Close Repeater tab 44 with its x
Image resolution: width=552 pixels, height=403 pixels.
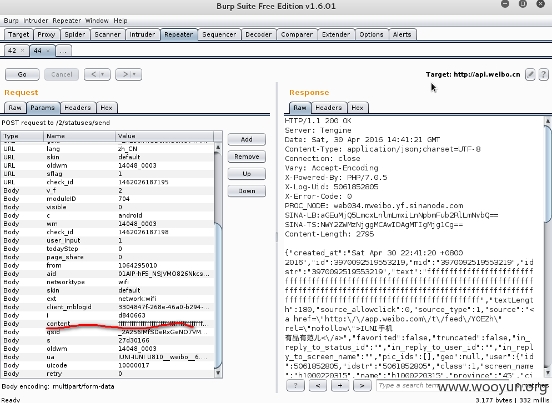click(48, 51)
